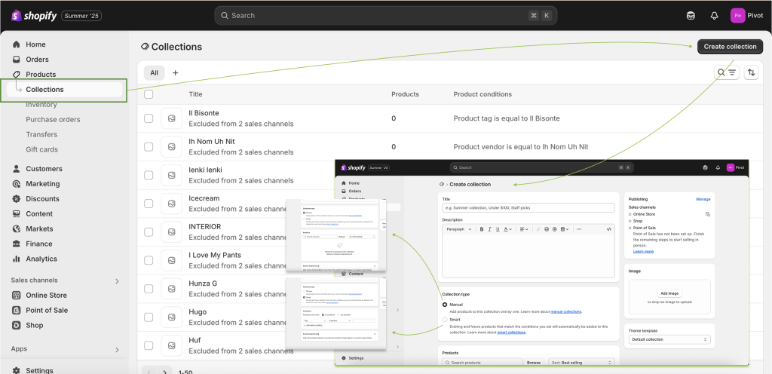
Task: Open Discounts in the main sidebar
Action: click(x=42, y=198)
